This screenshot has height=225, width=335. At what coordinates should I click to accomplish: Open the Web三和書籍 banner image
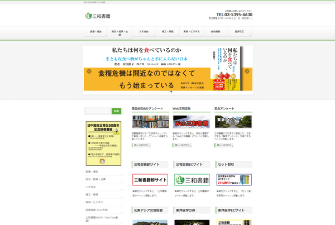click(192, 122)
